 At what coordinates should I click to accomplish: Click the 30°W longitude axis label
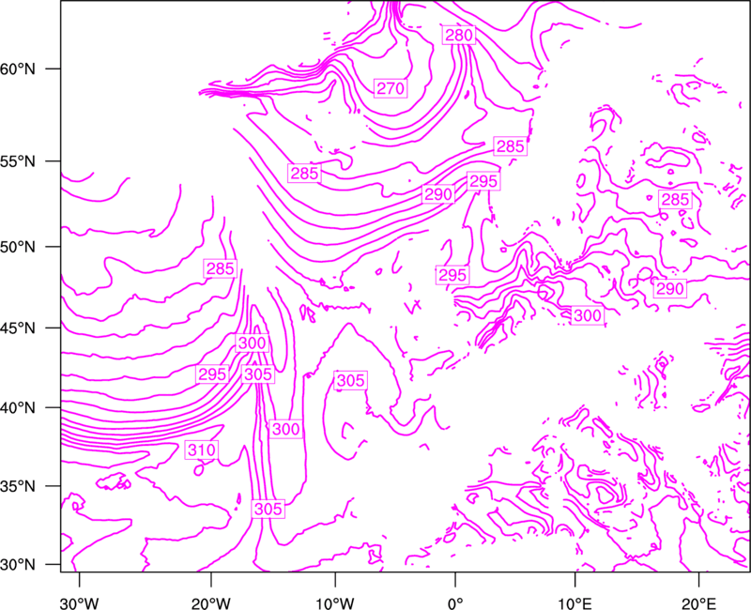tap(80, 603)
